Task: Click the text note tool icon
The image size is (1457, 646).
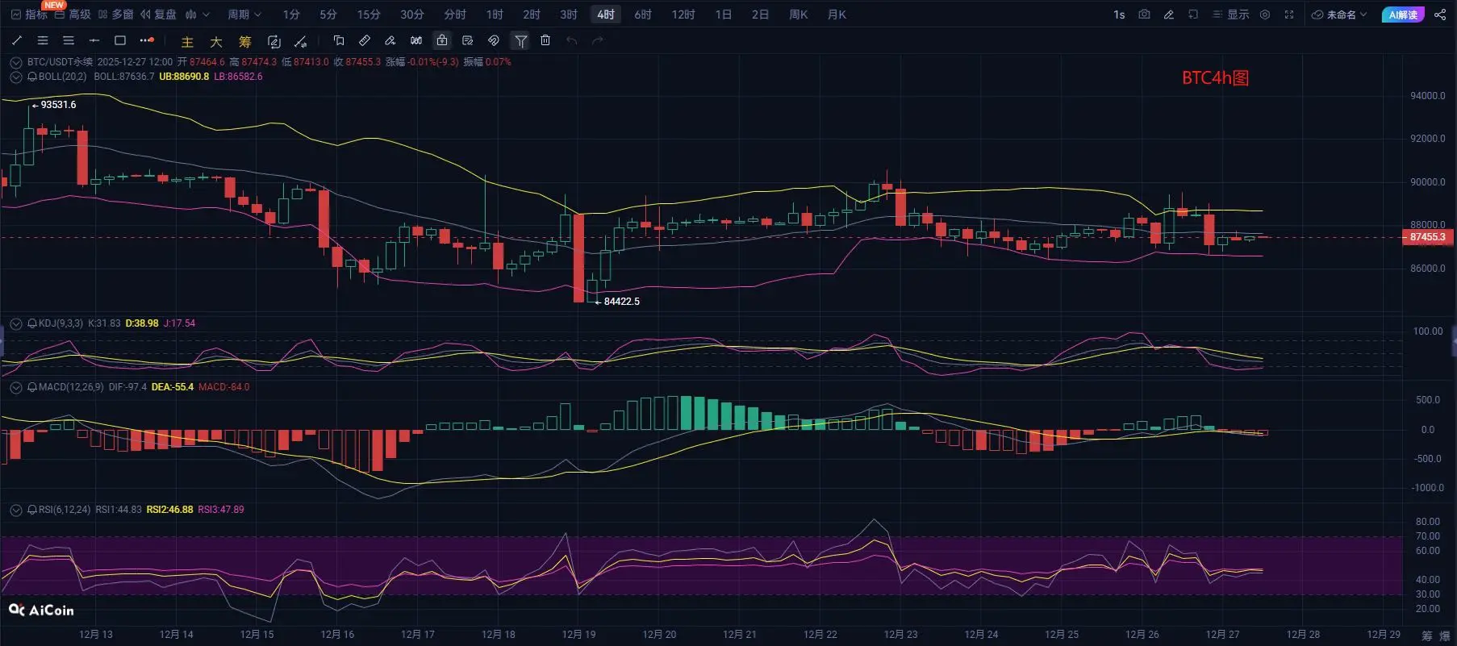Action: (x=339, y=40)
